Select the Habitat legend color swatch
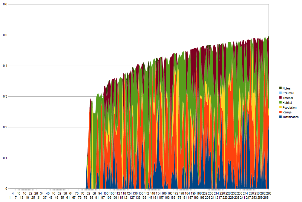This screenshot has height=202, width=302. [280, 103]
